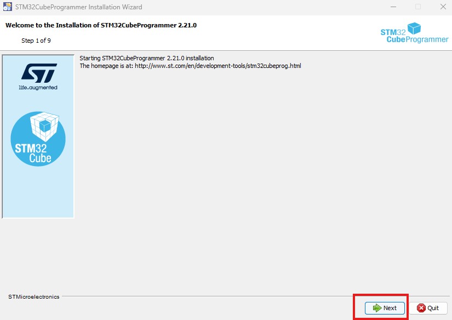The image size is (452, 320).
Task: Click the red cross icon on Quit
Action: click(x=421, y=308)
